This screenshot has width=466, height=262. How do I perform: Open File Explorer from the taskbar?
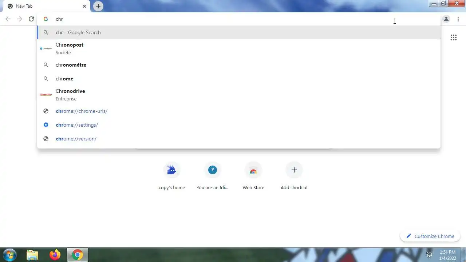coord(32,255)
